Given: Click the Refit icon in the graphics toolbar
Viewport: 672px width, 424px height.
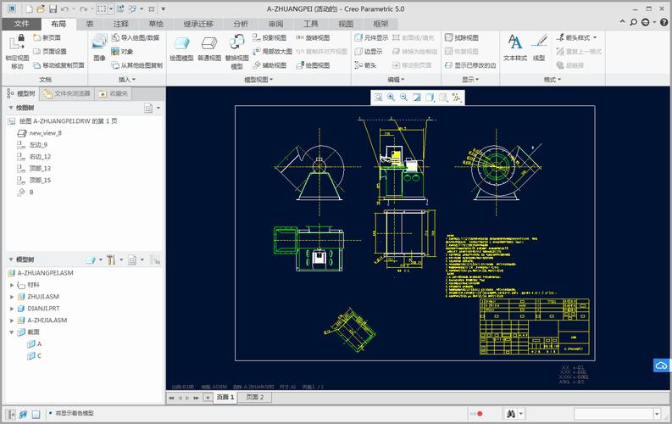Looking at the screenshot, I should click(x=379, y=98).
